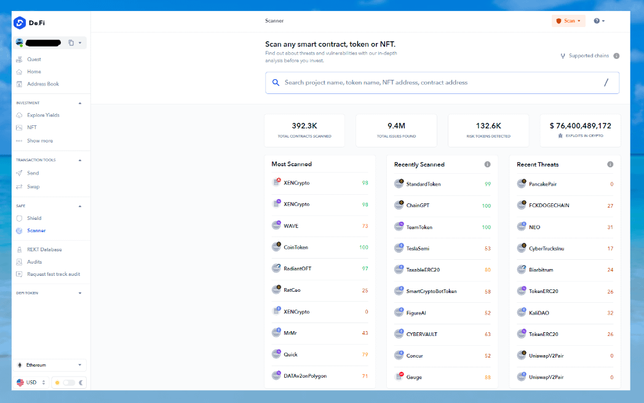Collapse the Transaction Tools section
The image size is (644, 403).
(x=80, y=160)
